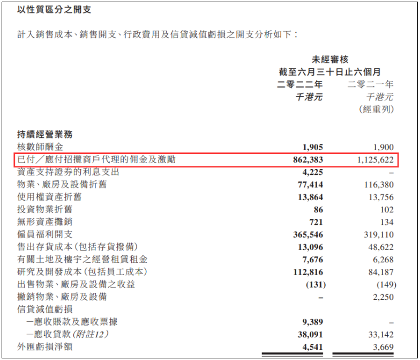Select the value (131)
The image size is (420, 360).
click(x=316, y=284)
